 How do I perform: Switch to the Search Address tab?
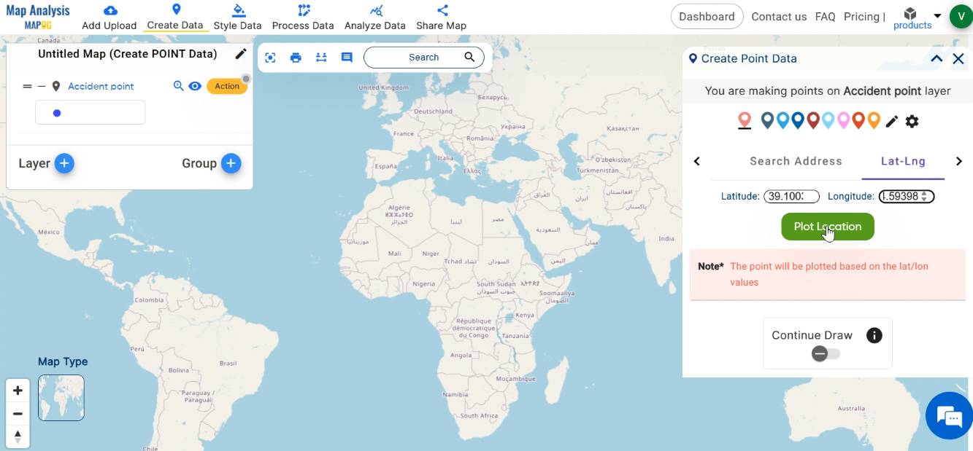point(796,161)
